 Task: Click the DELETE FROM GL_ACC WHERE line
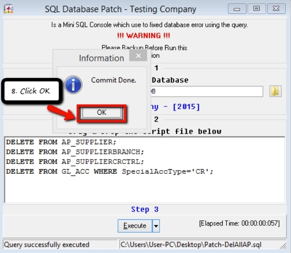click(110, 171)
